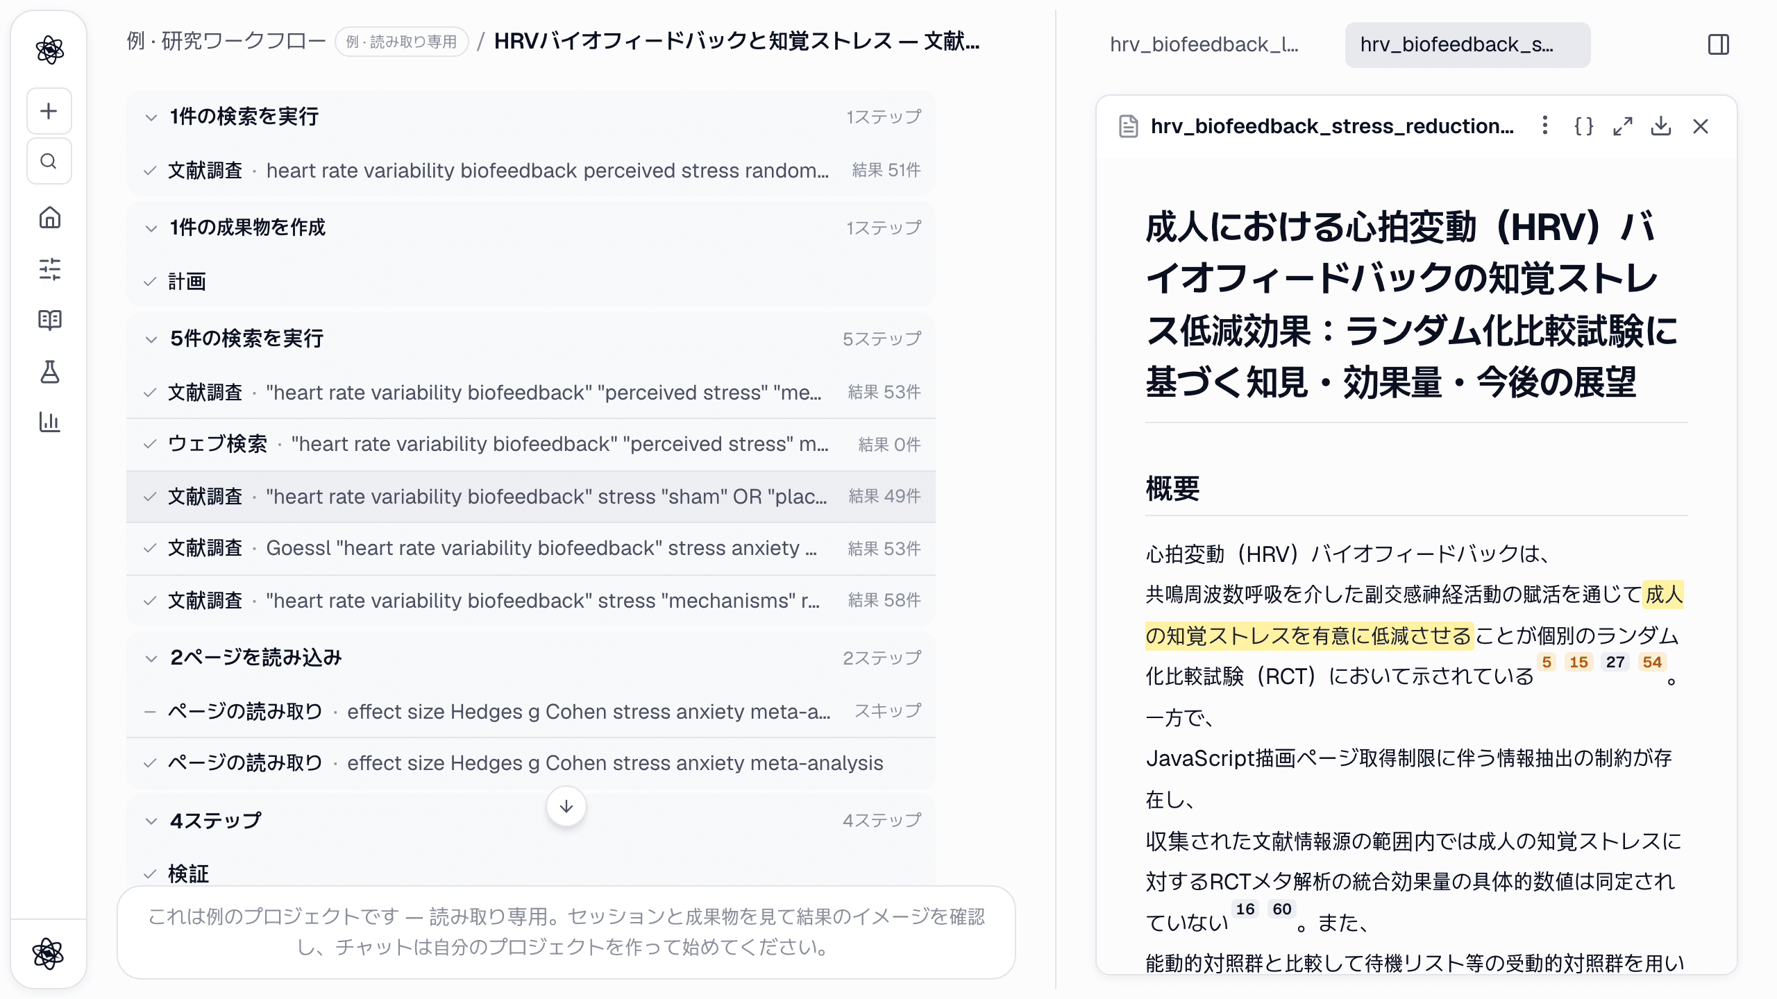Open first 文献調査 row with 結果 51件
Viewport: 1777px width, 999px height.
pos(531,170)
